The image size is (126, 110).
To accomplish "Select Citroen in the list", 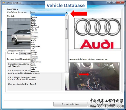I will click(x=48, y=31).
